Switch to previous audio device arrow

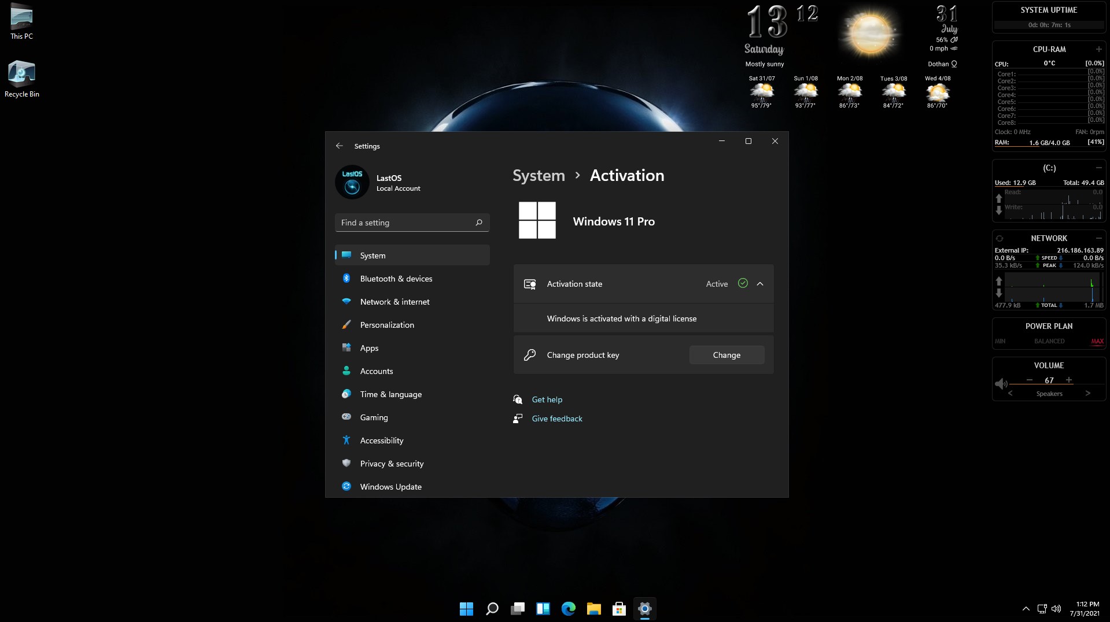coord(1011,393)
